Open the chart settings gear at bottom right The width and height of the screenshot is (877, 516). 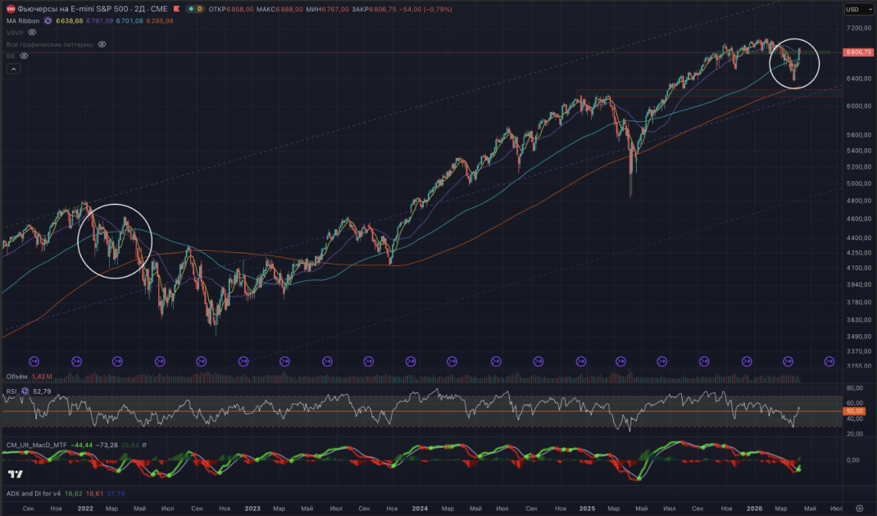pyautogui.click(x=860, y=509)
